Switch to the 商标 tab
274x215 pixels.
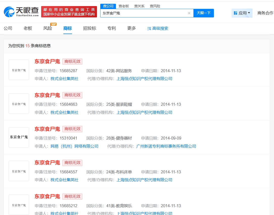tap(67, 28)
